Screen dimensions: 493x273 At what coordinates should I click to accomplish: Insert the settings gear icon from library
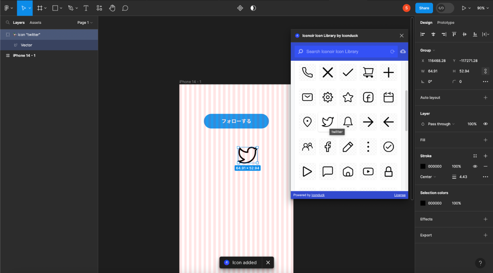(327, 97)
